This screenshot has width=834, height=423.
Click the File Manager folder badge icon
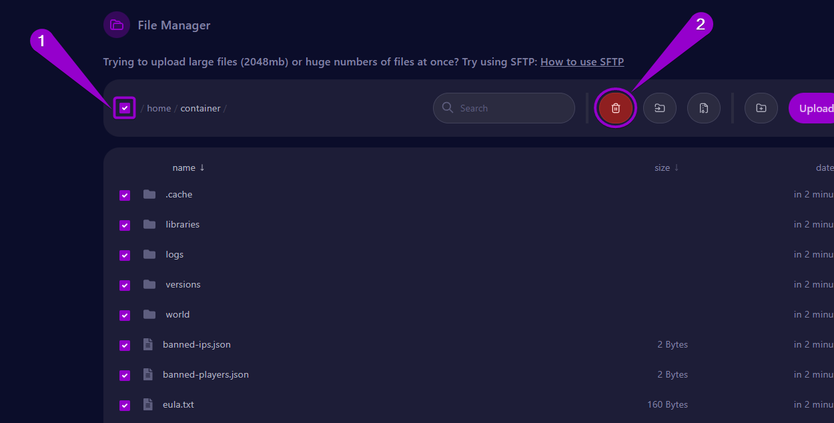pos(117,25)
